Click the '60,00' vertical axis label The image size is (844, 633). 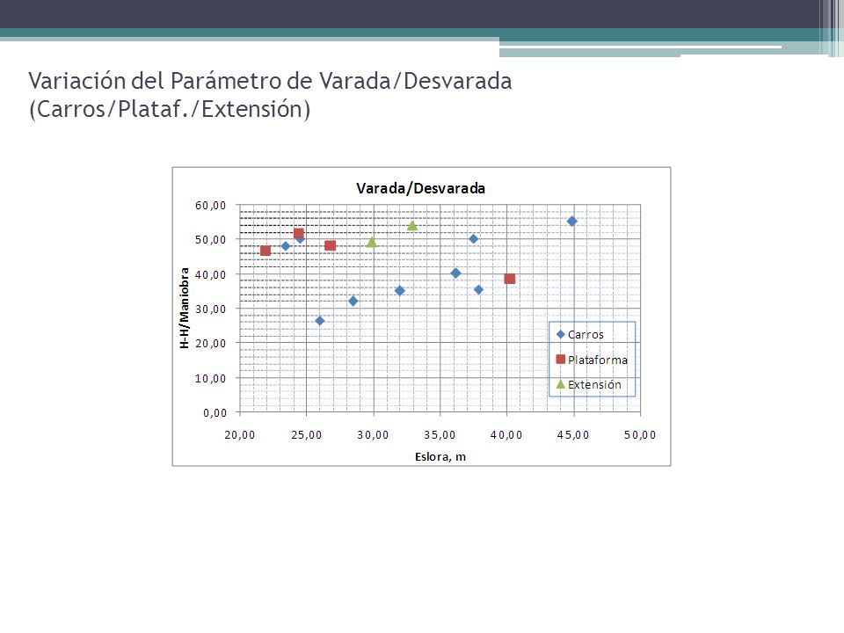point(211,205)
